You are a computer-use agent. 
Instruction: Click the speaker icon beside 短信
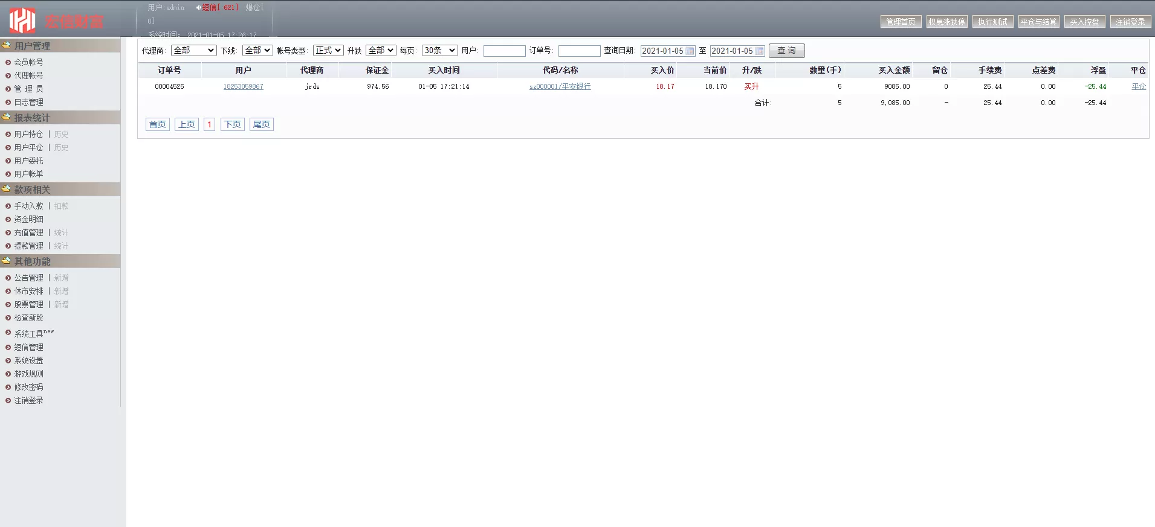198,8
